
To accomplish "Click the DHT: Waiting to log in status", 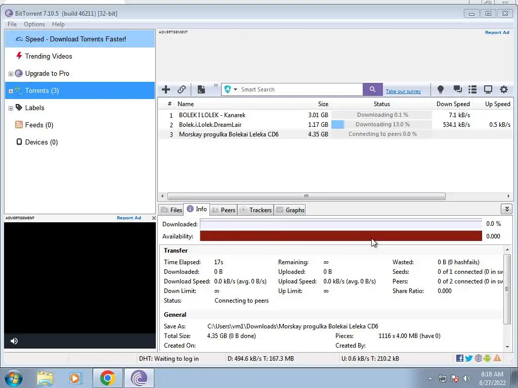I will click(x=169, y=359).
